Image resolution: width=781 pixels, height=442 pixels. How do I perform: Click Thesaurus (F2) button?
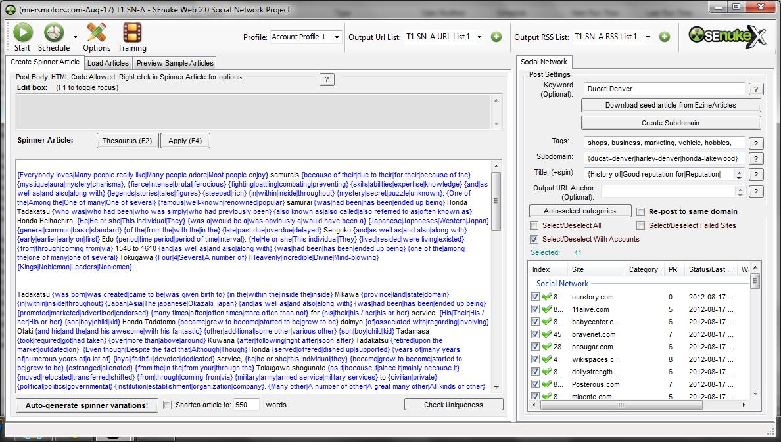click(127, 141)
